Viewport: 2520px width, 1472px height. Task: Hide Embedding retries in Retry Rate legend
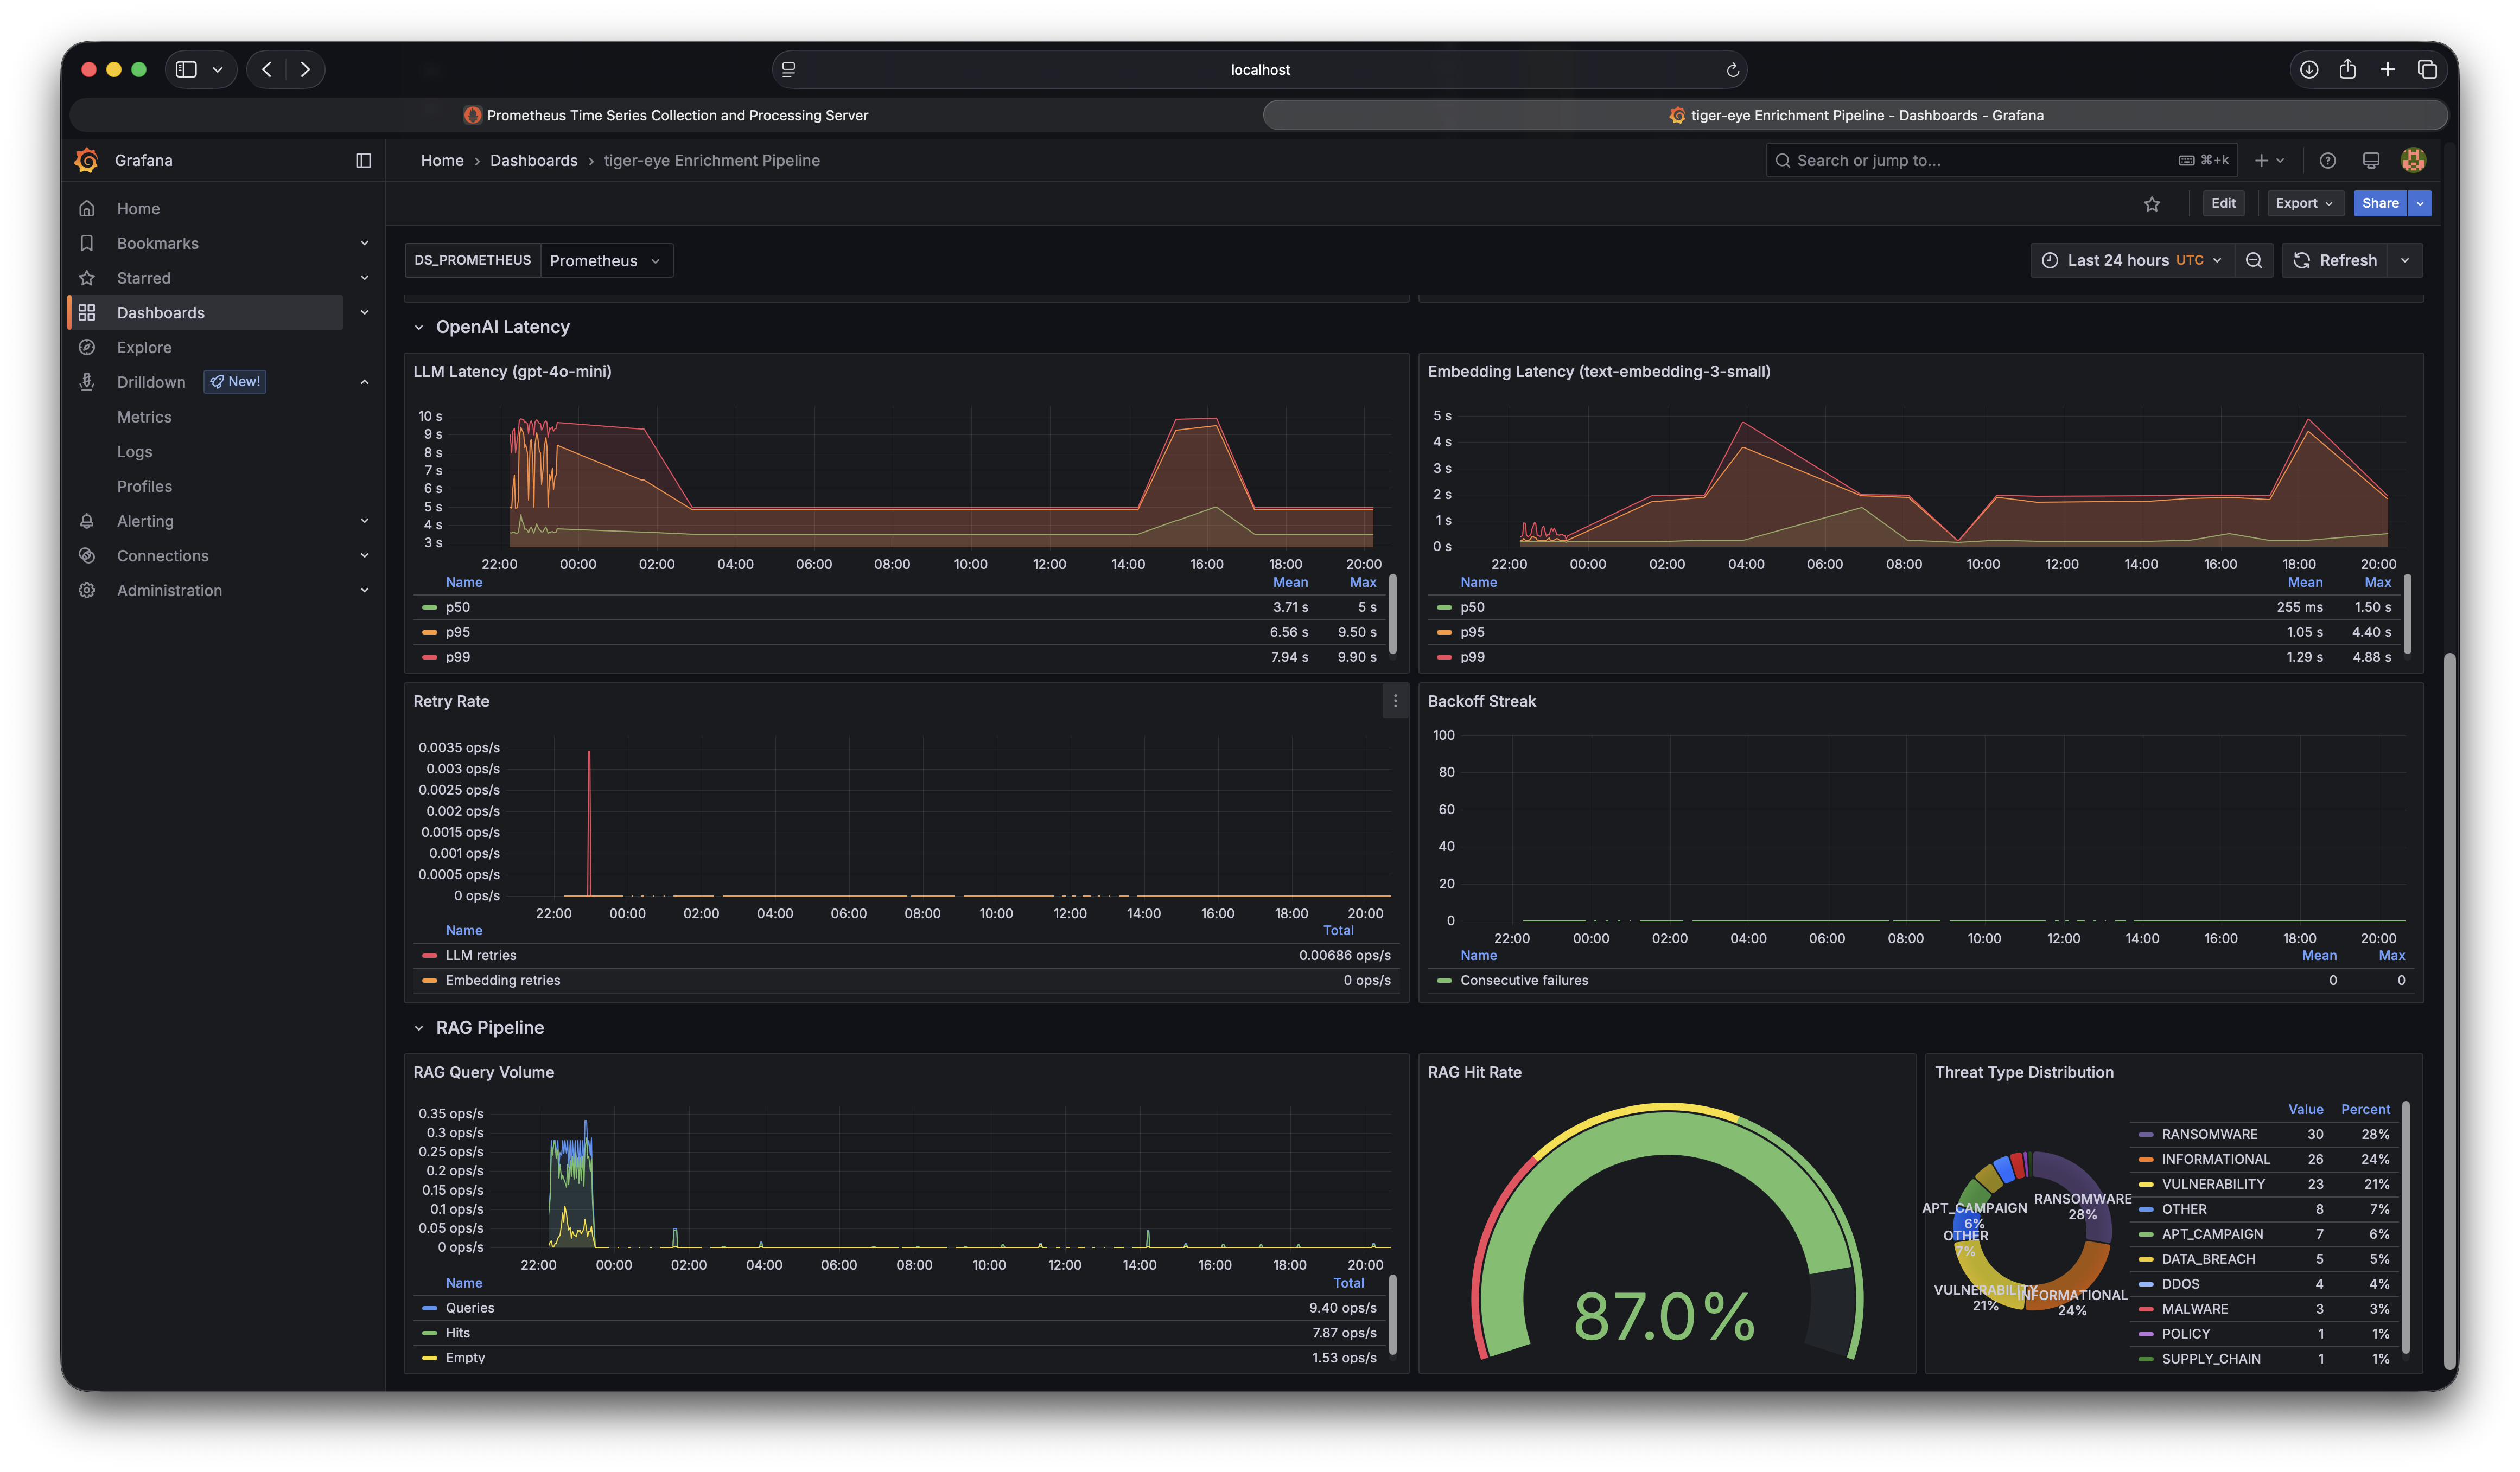coord(503,980)
